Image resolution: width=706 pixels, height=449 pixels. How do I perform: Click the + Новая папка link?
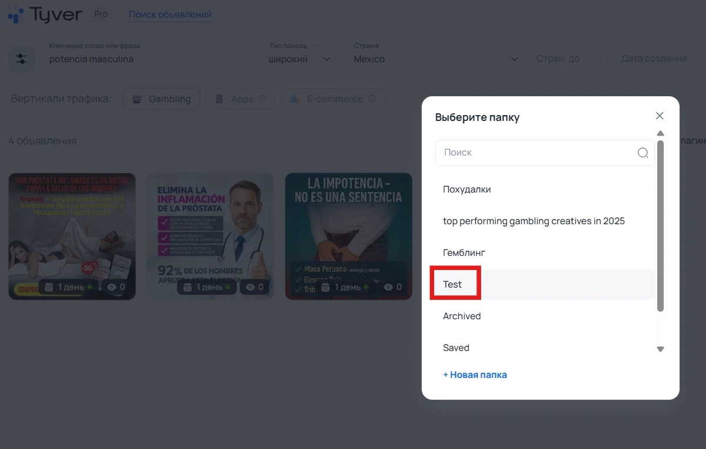pos(475,375)
